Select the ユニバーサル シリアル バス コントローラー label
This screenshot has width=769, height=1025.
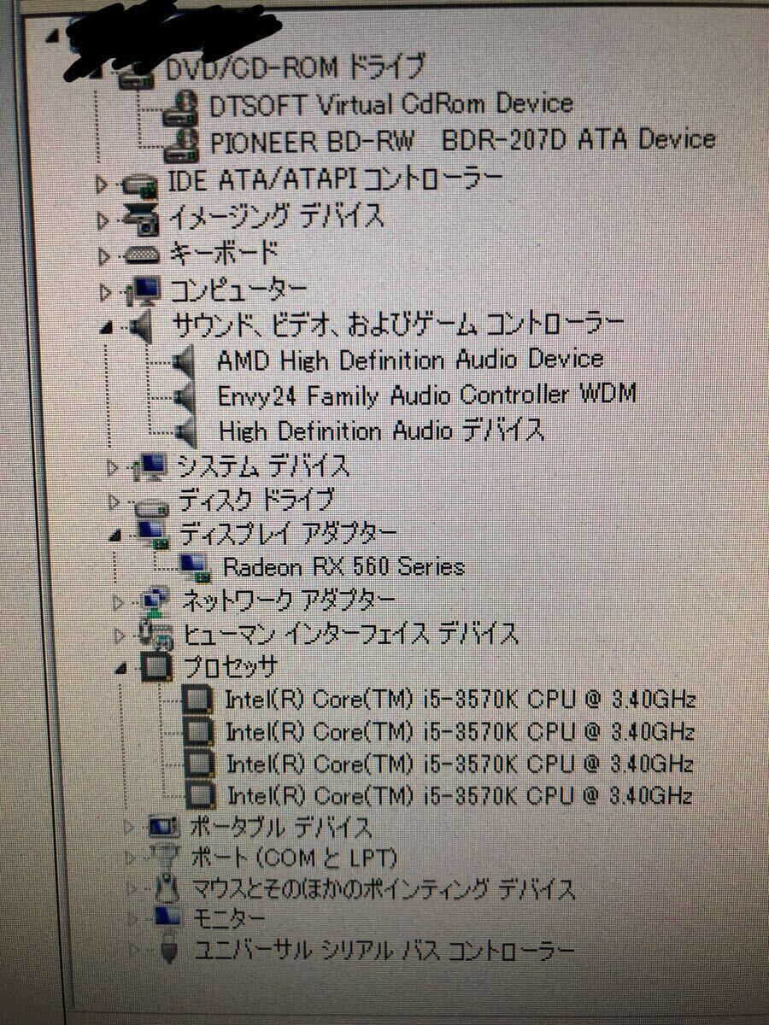tap(385, 951)
